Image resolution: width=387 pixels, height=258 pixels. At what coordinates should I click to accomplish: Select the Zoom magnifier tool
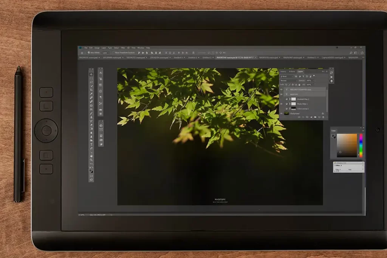pos(91,160)
